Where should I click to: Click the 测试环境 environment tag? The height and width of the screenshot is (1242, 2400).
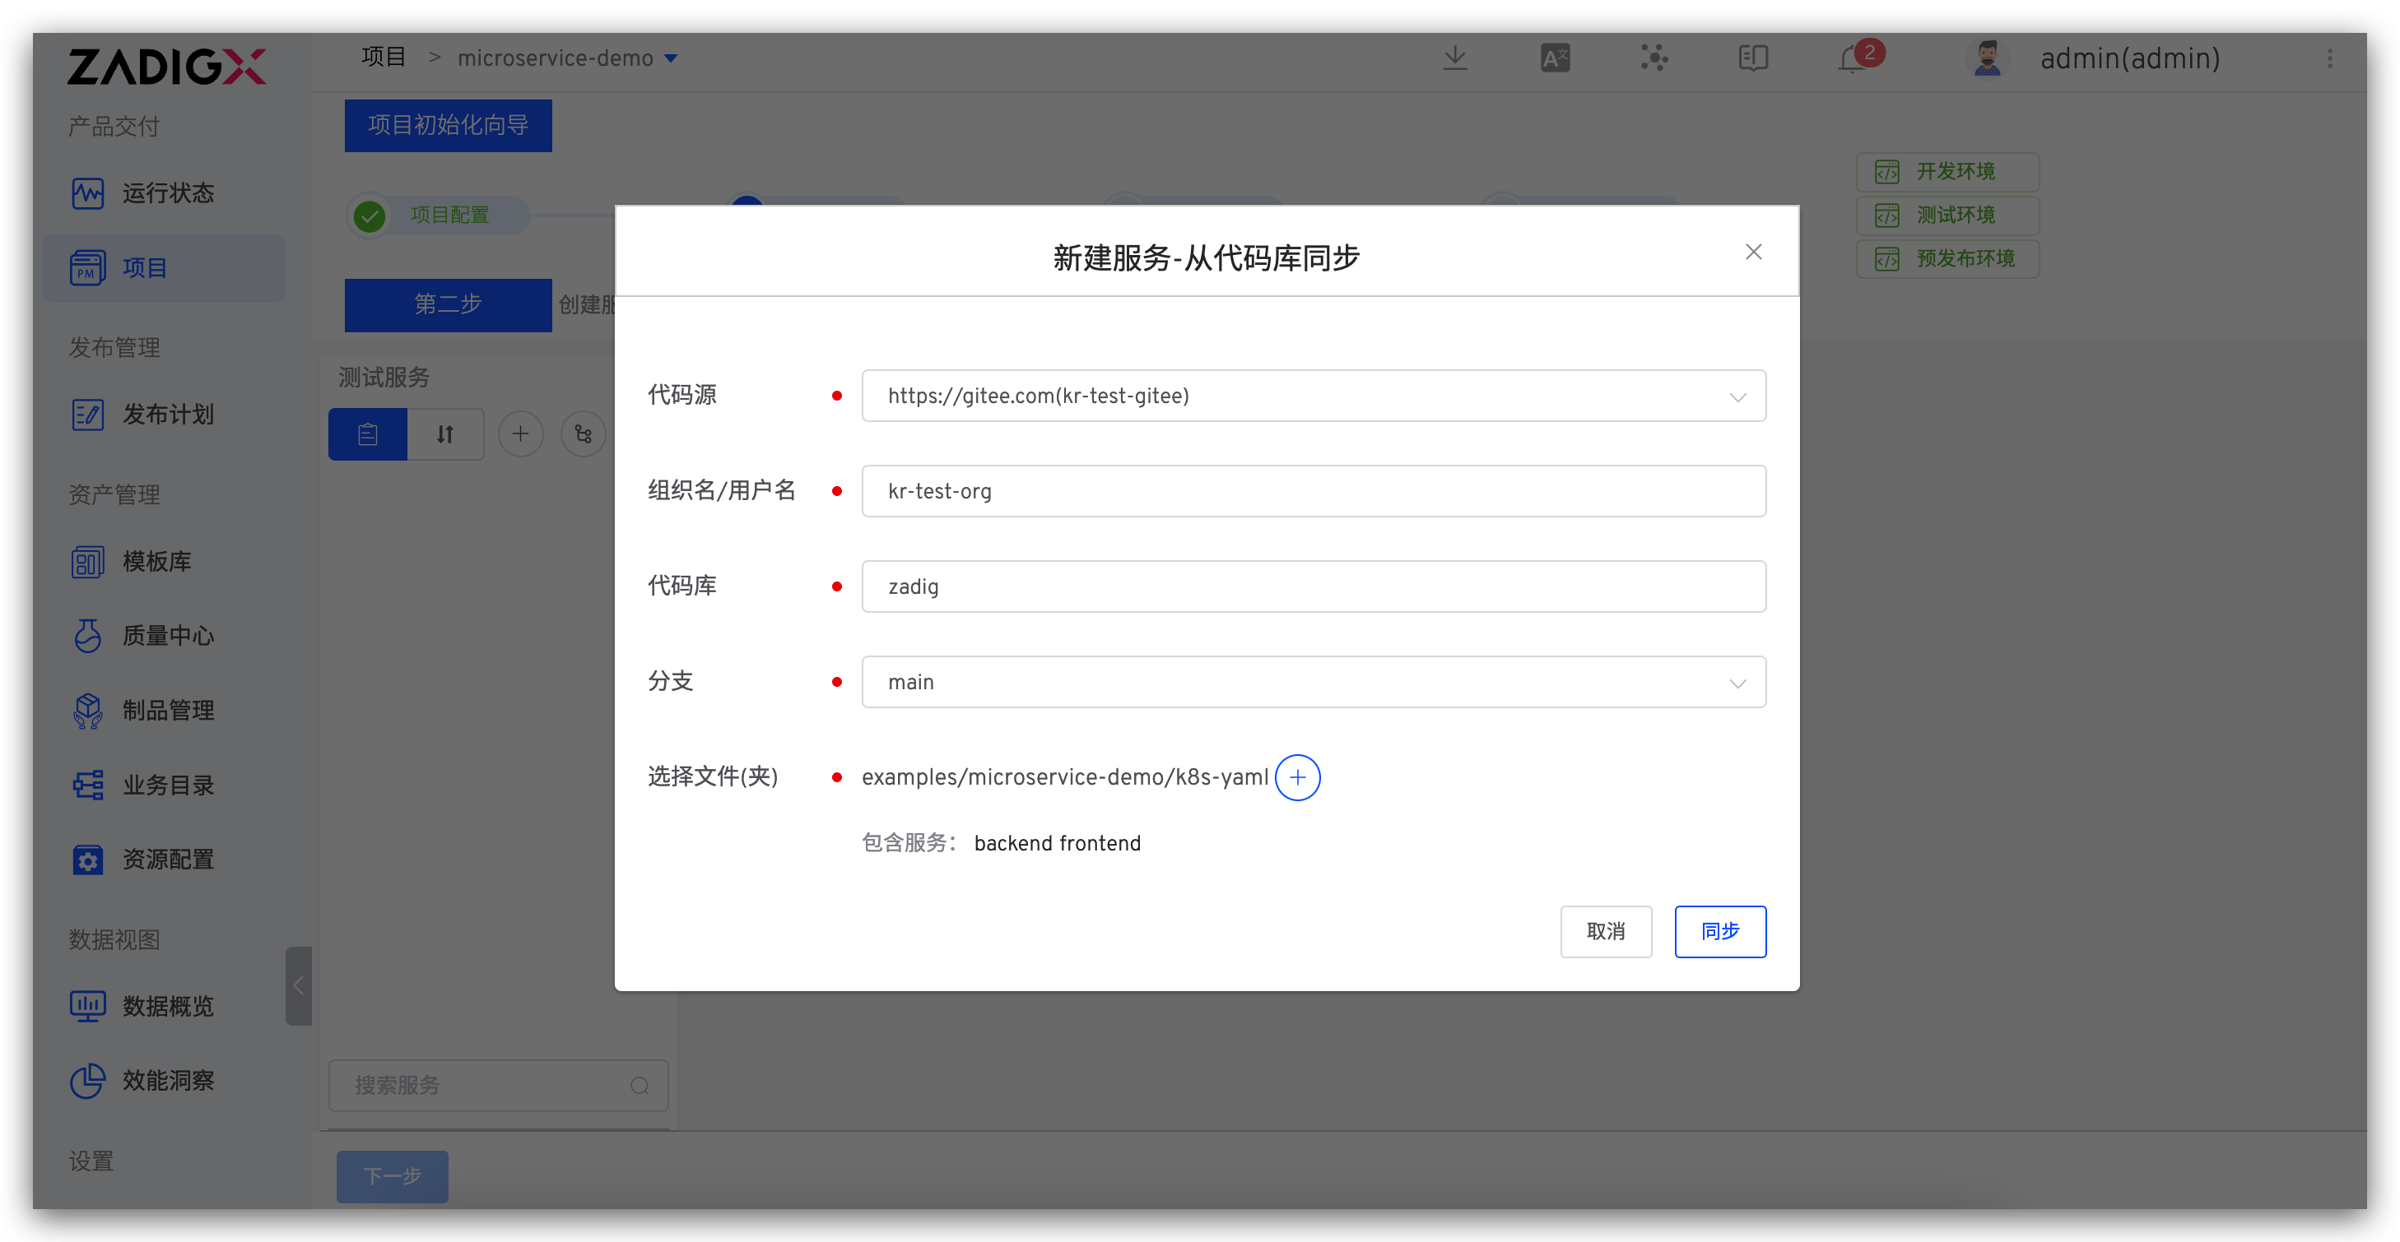(x=1948, y=215)
